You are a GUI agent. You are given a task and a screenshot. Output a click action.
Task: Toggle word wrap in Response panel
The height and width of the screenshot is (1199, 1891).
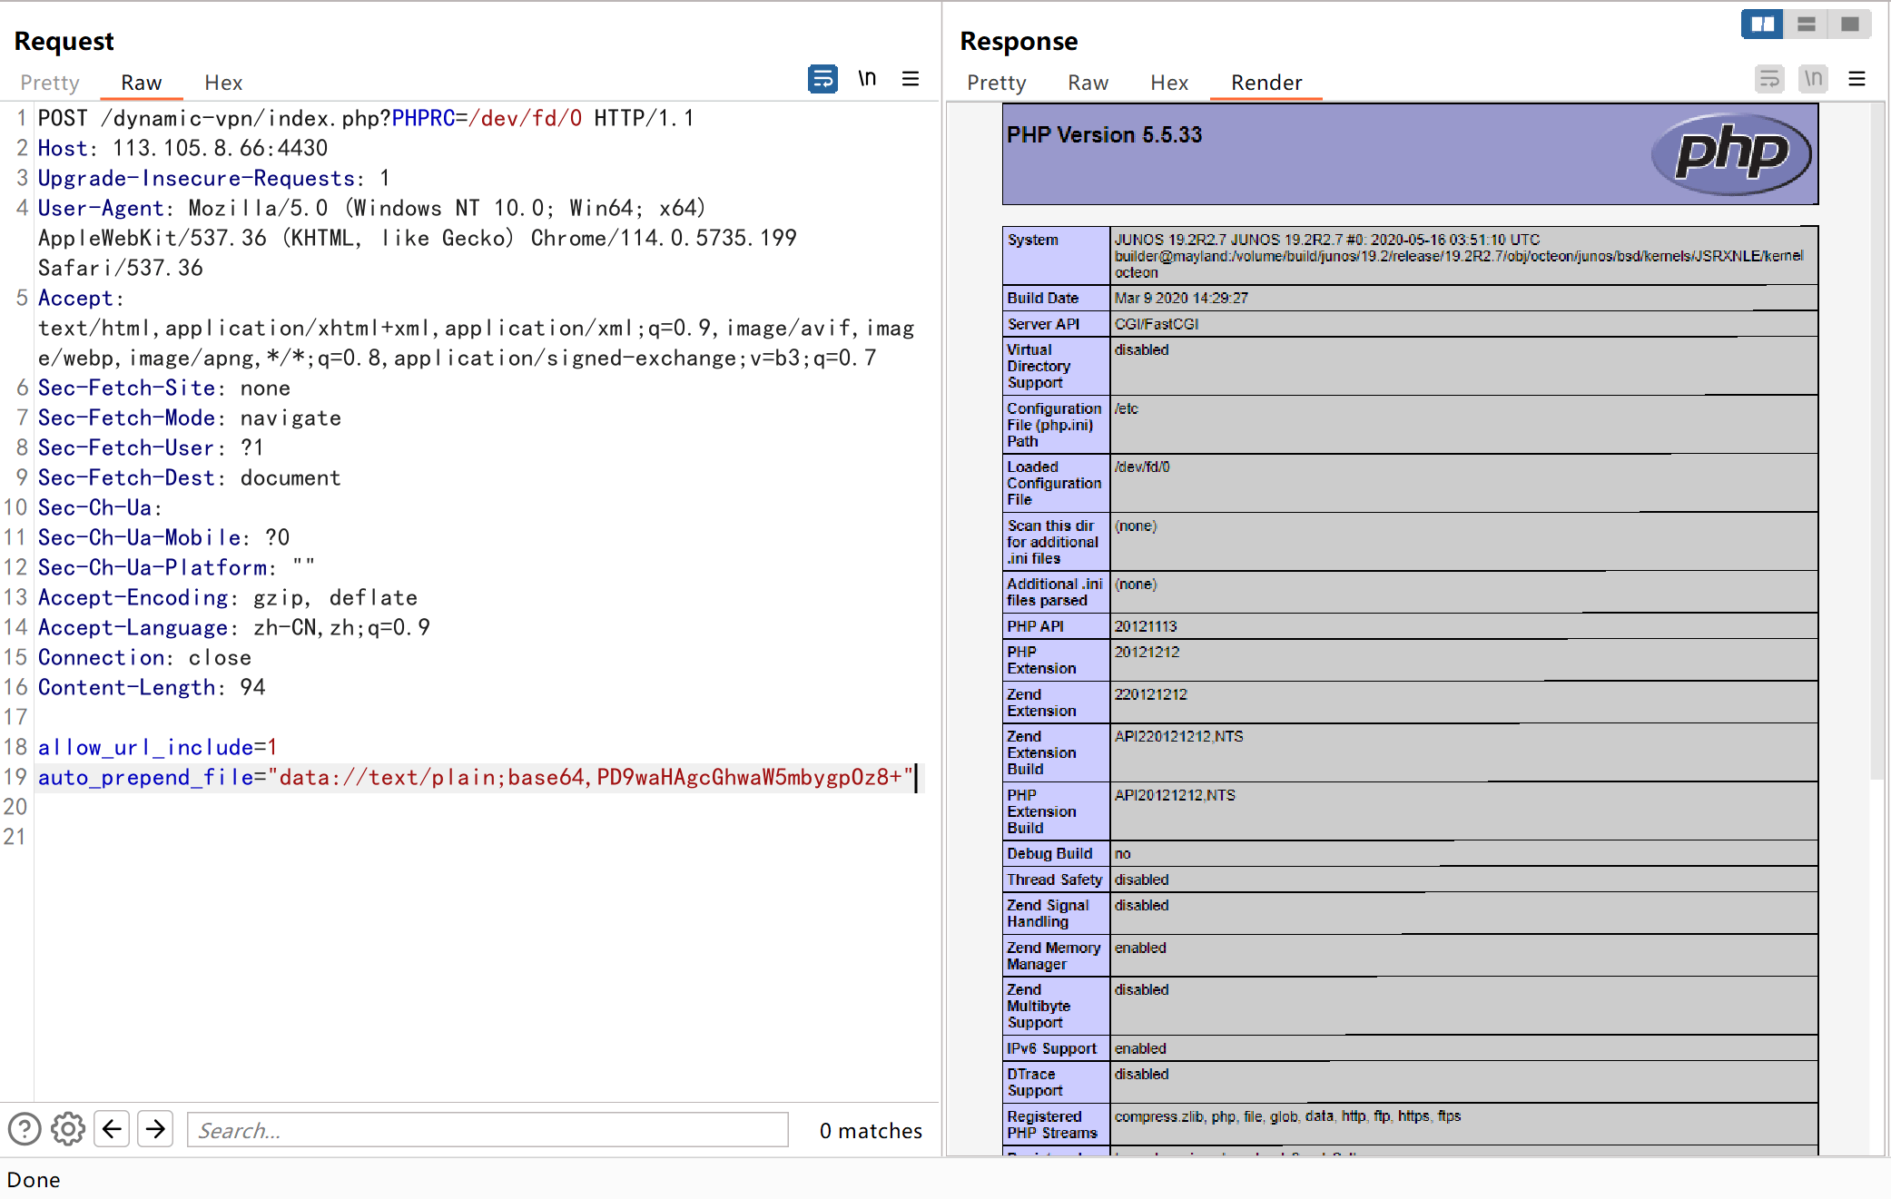(x=1768, y=80)
